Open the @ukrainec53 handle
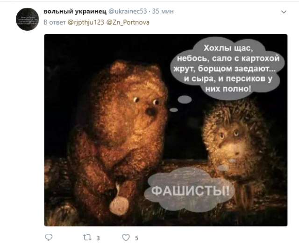This screenshot has height=246, width=299. pyautogui.click(x=128, y=11)
